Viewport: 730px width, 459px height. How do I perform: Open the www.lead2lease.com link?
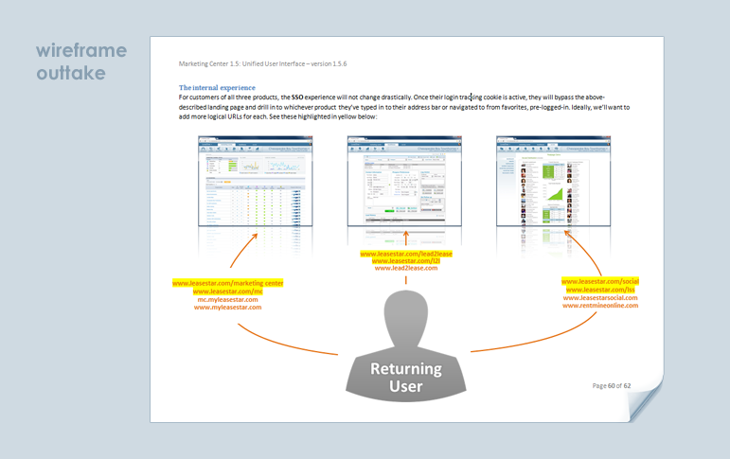(x=405, y=269)
